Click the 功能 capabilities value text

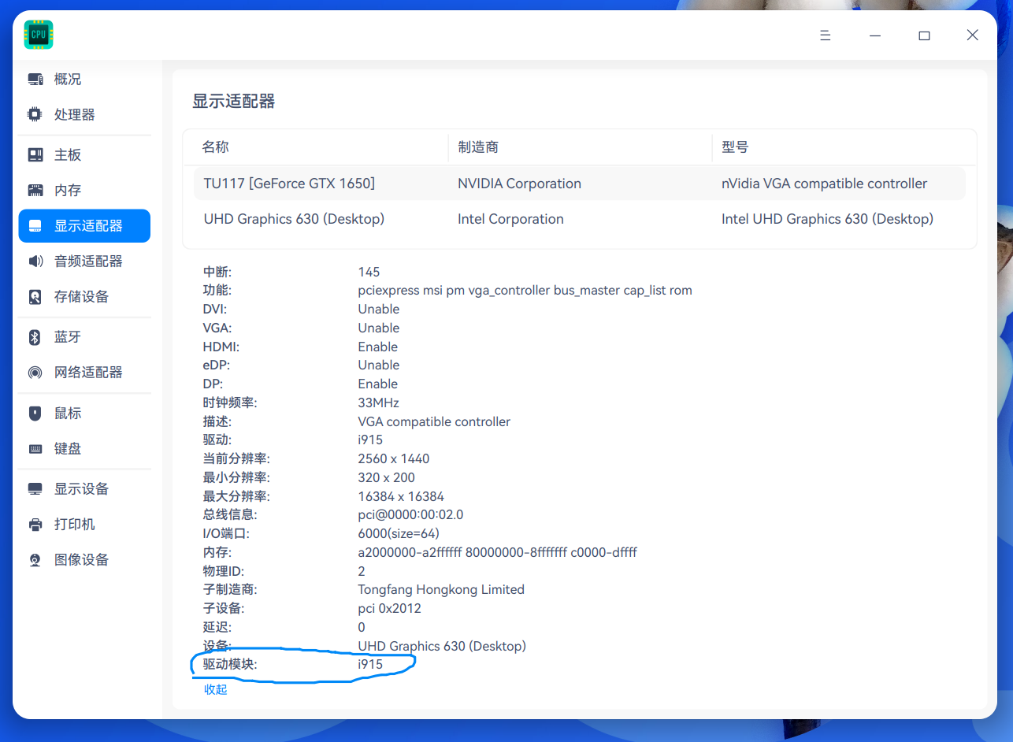point(525,290)
